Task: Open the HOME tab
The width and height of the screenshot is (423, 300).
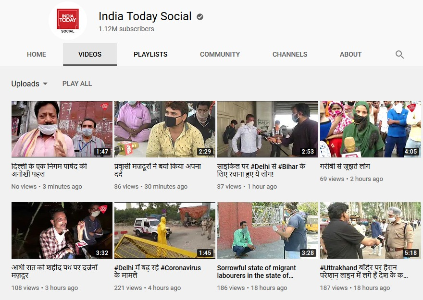Action: point(37,54)
